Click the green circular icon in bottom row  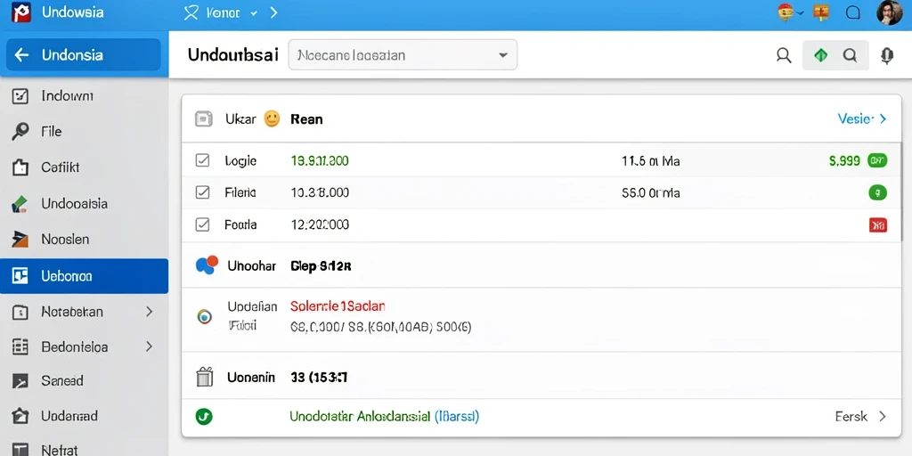pos(204,416)
